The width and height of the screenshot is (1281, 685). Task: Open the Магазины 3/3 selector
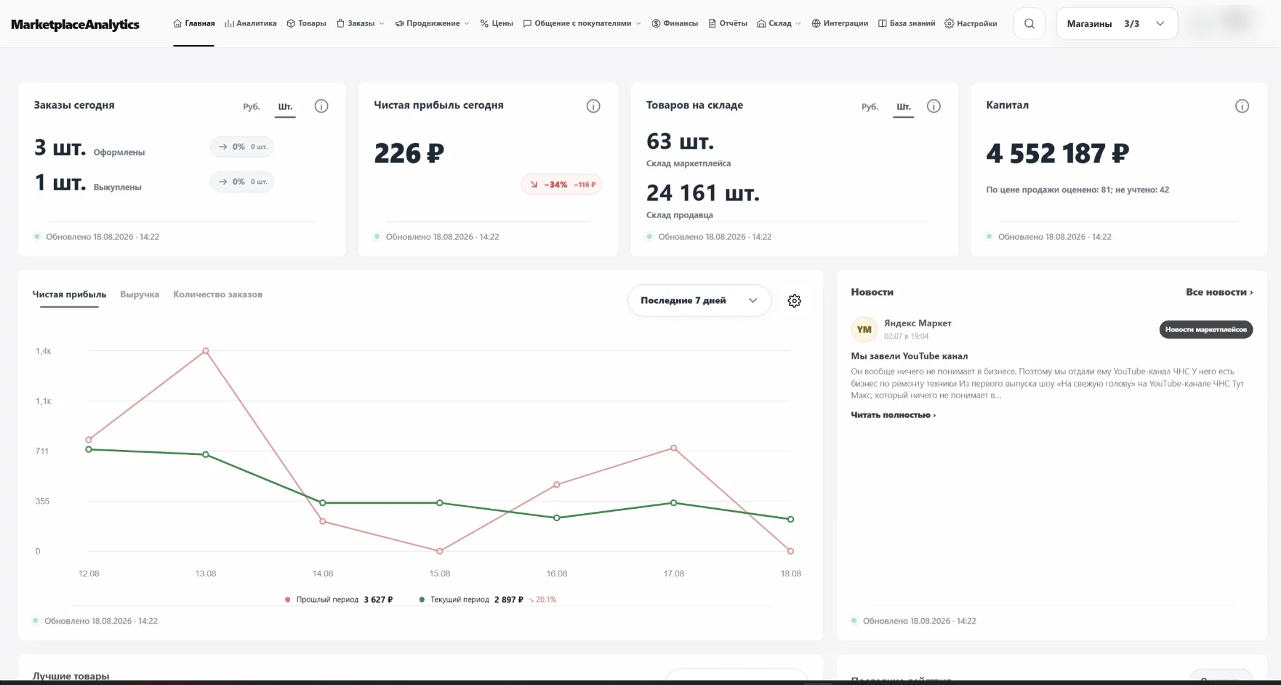[x=1116, y=24]
